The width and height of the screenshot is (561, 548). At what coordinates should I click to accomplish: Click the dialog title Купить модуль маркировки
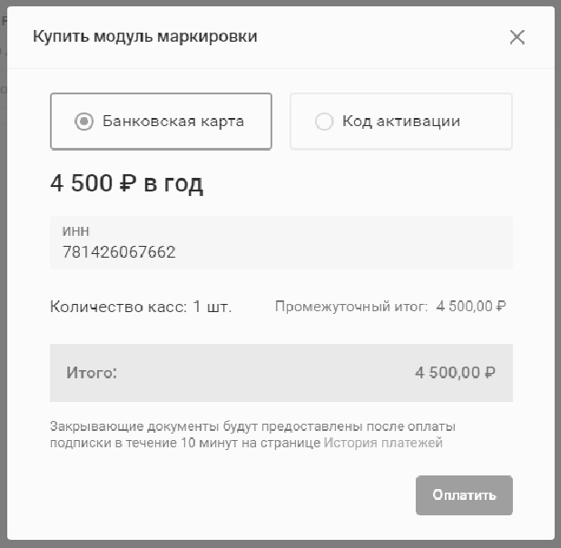pyautogui.click(x=145, y=37)
